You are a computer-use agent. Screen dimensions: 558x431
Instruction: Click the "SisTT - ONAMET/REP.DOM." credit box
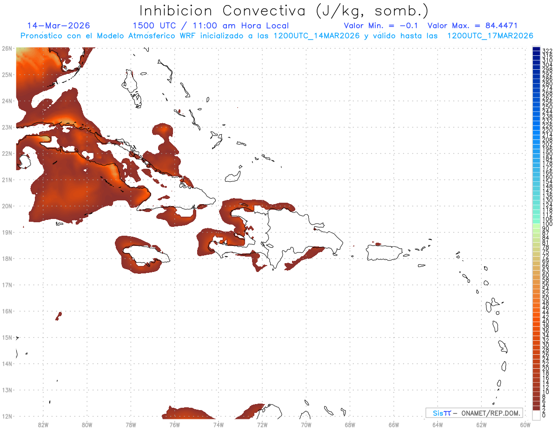point(474,413)
